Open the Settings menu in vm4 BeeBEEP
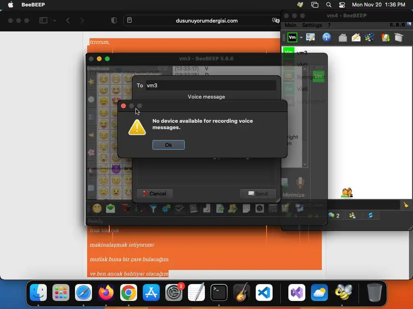 (312, 25)
